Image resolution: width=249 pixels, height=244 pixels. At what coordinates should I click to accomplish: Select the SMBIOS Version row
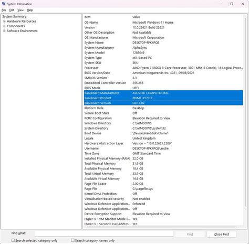(x=163, y=78)
